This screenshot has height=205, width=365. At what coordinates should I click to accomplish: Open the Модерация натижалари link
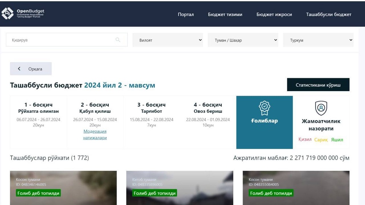point(95,134)
